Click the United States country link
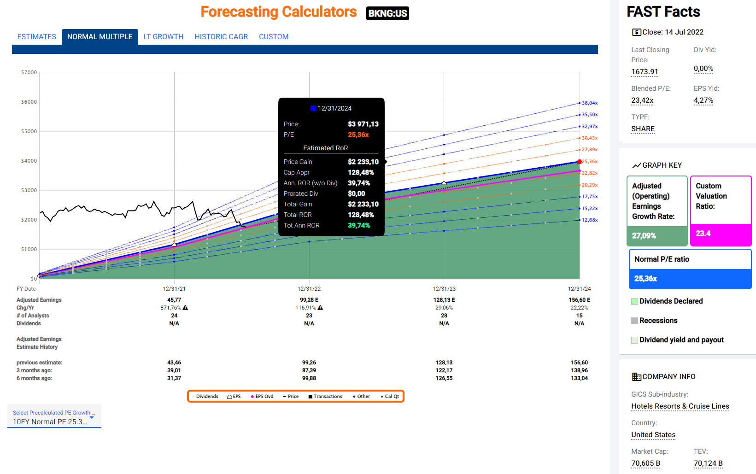The width and height of the screenshot is (756, 474). [x=653, y=435]
